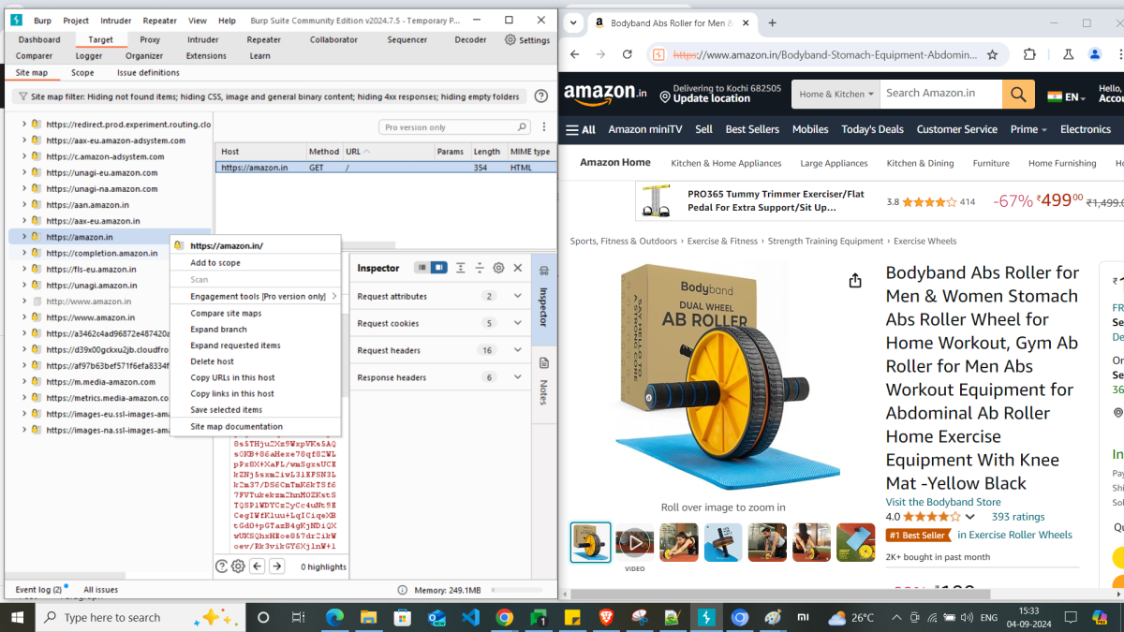Go to next search match arrow
Image resolution: width=1124 pixels, height=632 pixels.
[276, 566]
